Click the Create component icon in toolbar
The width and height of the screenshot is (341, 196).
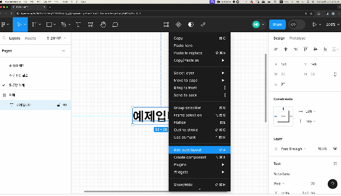(179, 24)
